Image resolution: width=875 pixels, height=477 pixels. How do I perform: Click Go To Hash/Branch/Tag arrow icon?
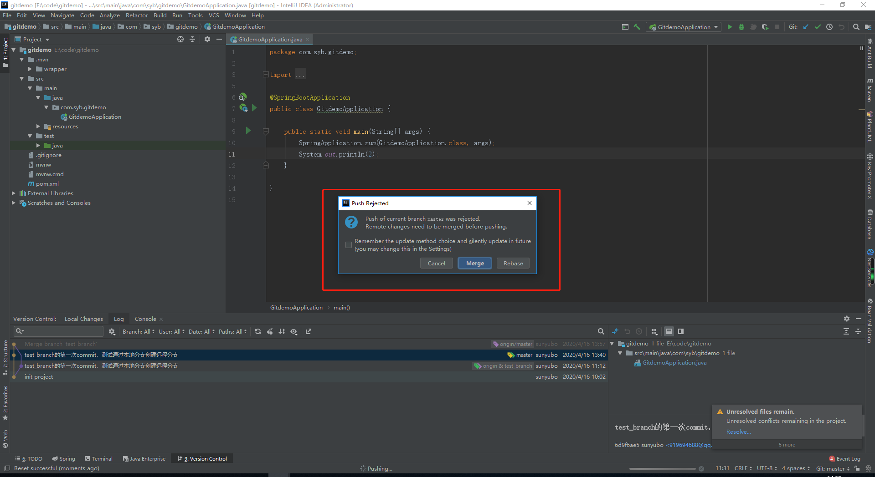(x=309, y=331)
